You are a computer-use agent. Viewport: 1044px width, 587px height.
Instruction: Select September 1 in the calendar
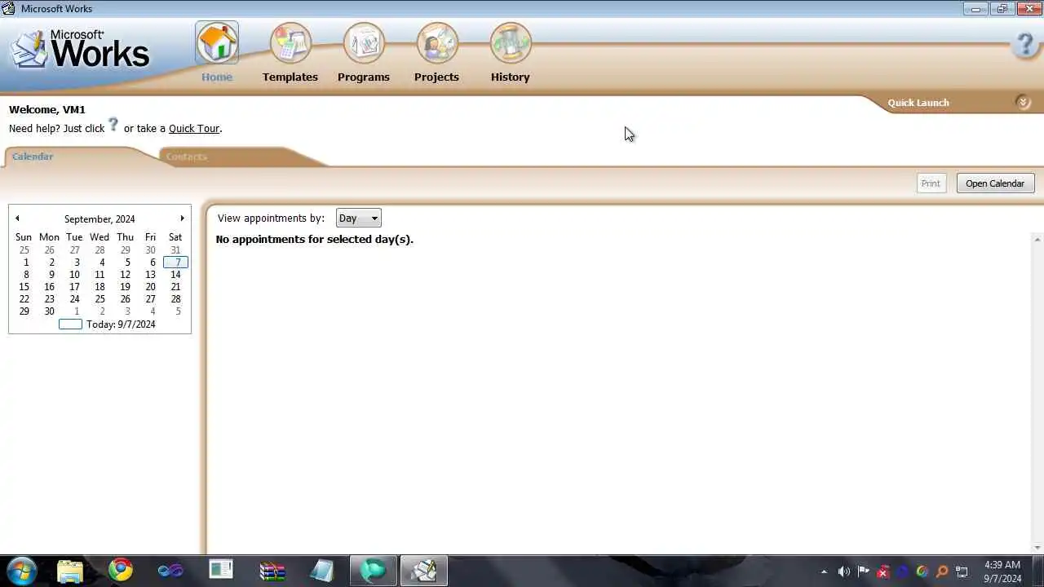(x=26, y=263)
